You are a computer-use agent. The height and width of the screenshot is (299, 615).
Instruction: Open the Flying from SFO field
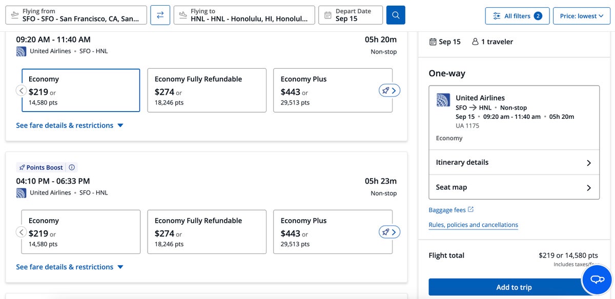[76, 15]
